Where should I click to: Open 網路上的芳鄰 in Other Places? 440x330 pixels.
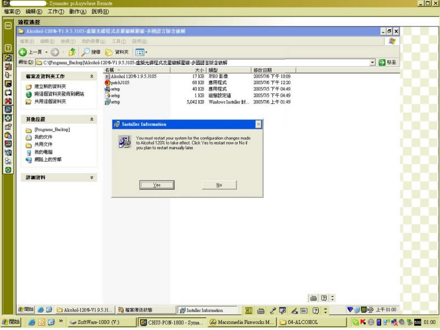pyautogui.click(x=48, y=159)
